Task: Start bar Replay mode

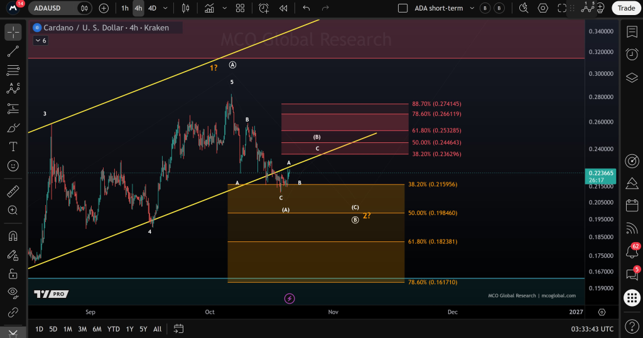Action: click(283, 8)
